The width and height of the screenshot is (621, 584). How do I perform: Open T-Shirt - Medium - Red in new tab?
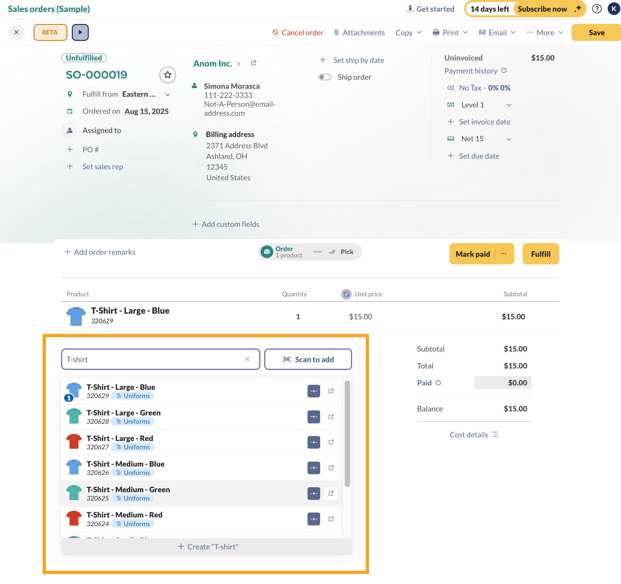[x=331, y=518]
